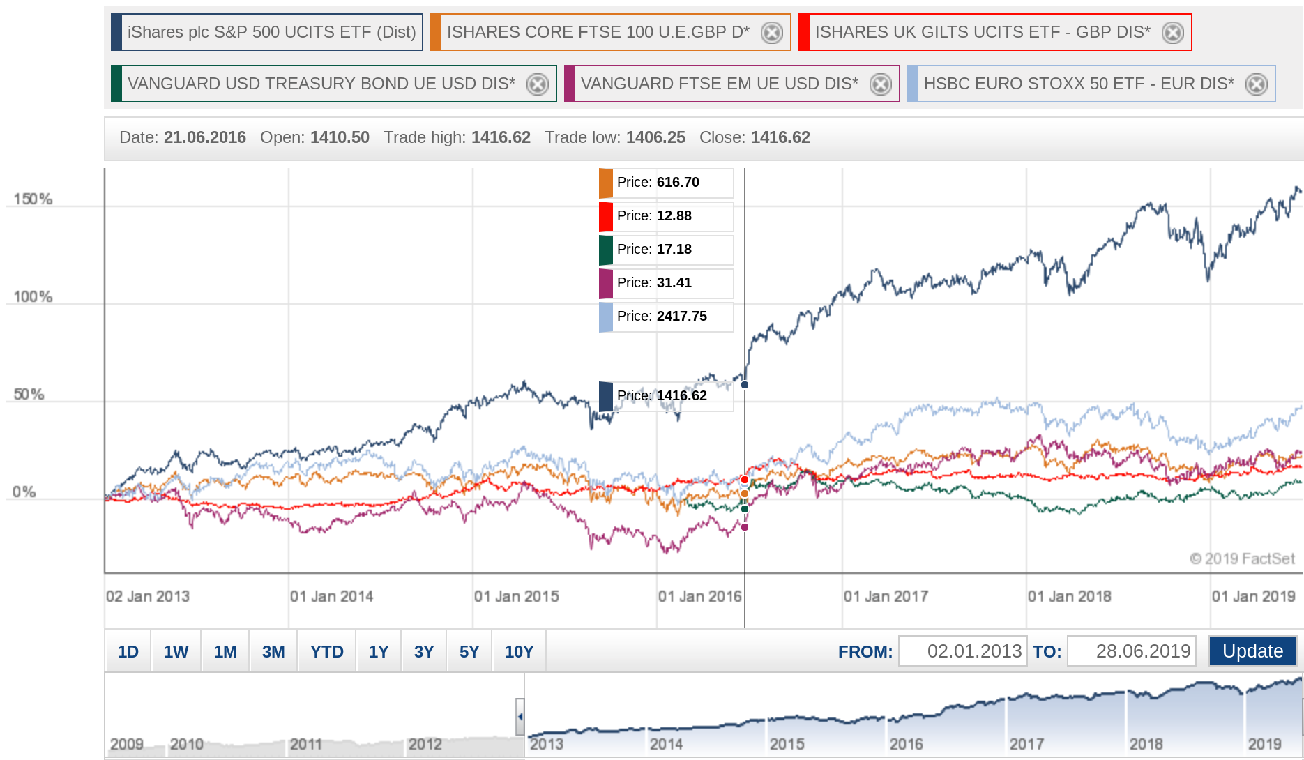Set chart to 5Y range
1304x760 pixels.
pos(469,651)
